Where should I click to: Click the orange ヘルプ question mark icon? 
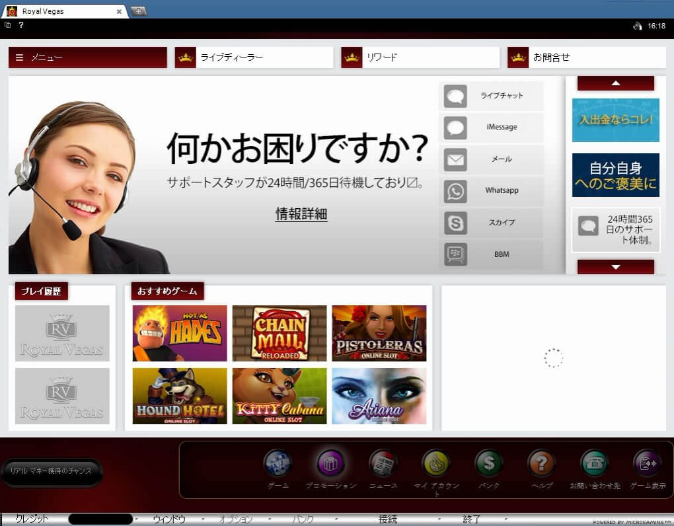[542, 464]
